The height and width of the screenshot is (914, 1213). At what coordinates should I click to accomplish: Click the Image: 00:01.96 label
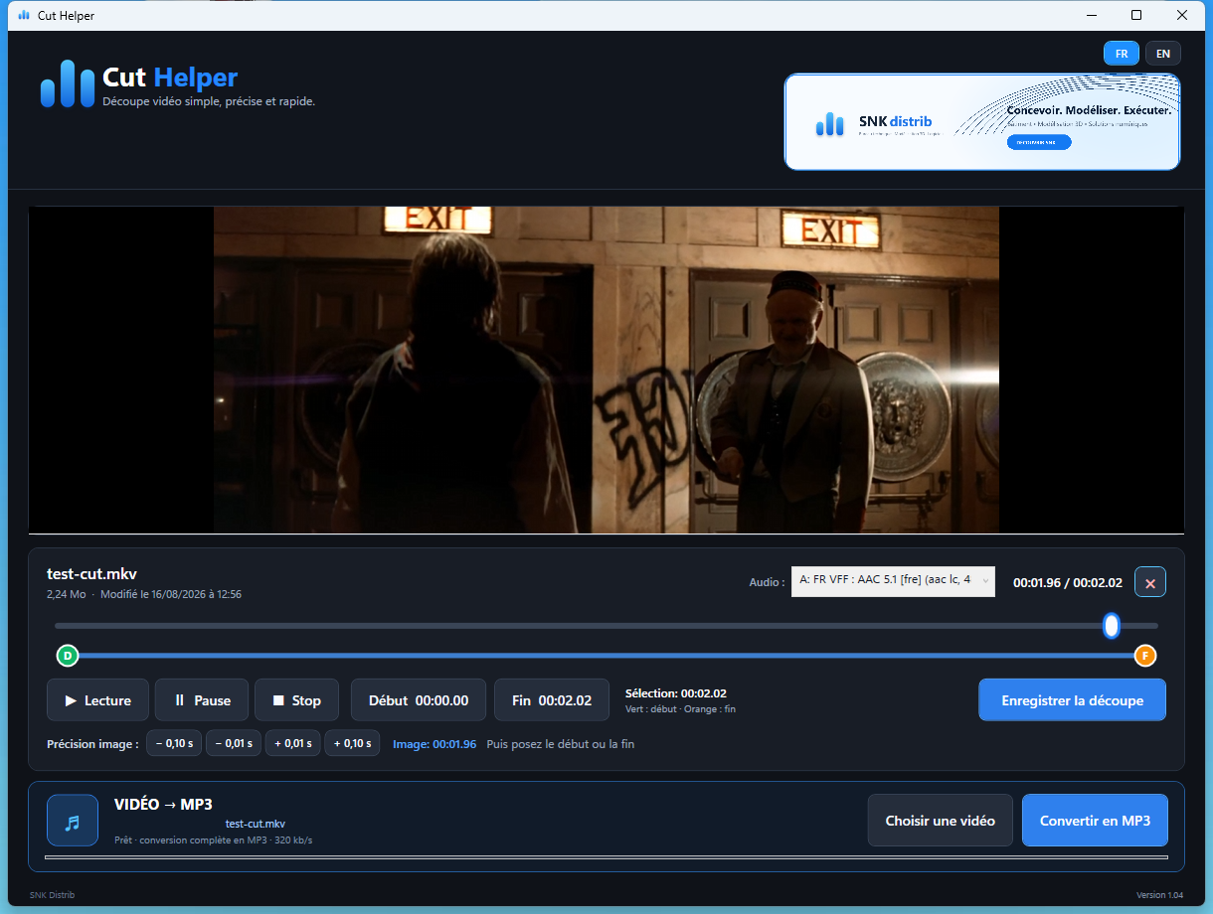434,744
